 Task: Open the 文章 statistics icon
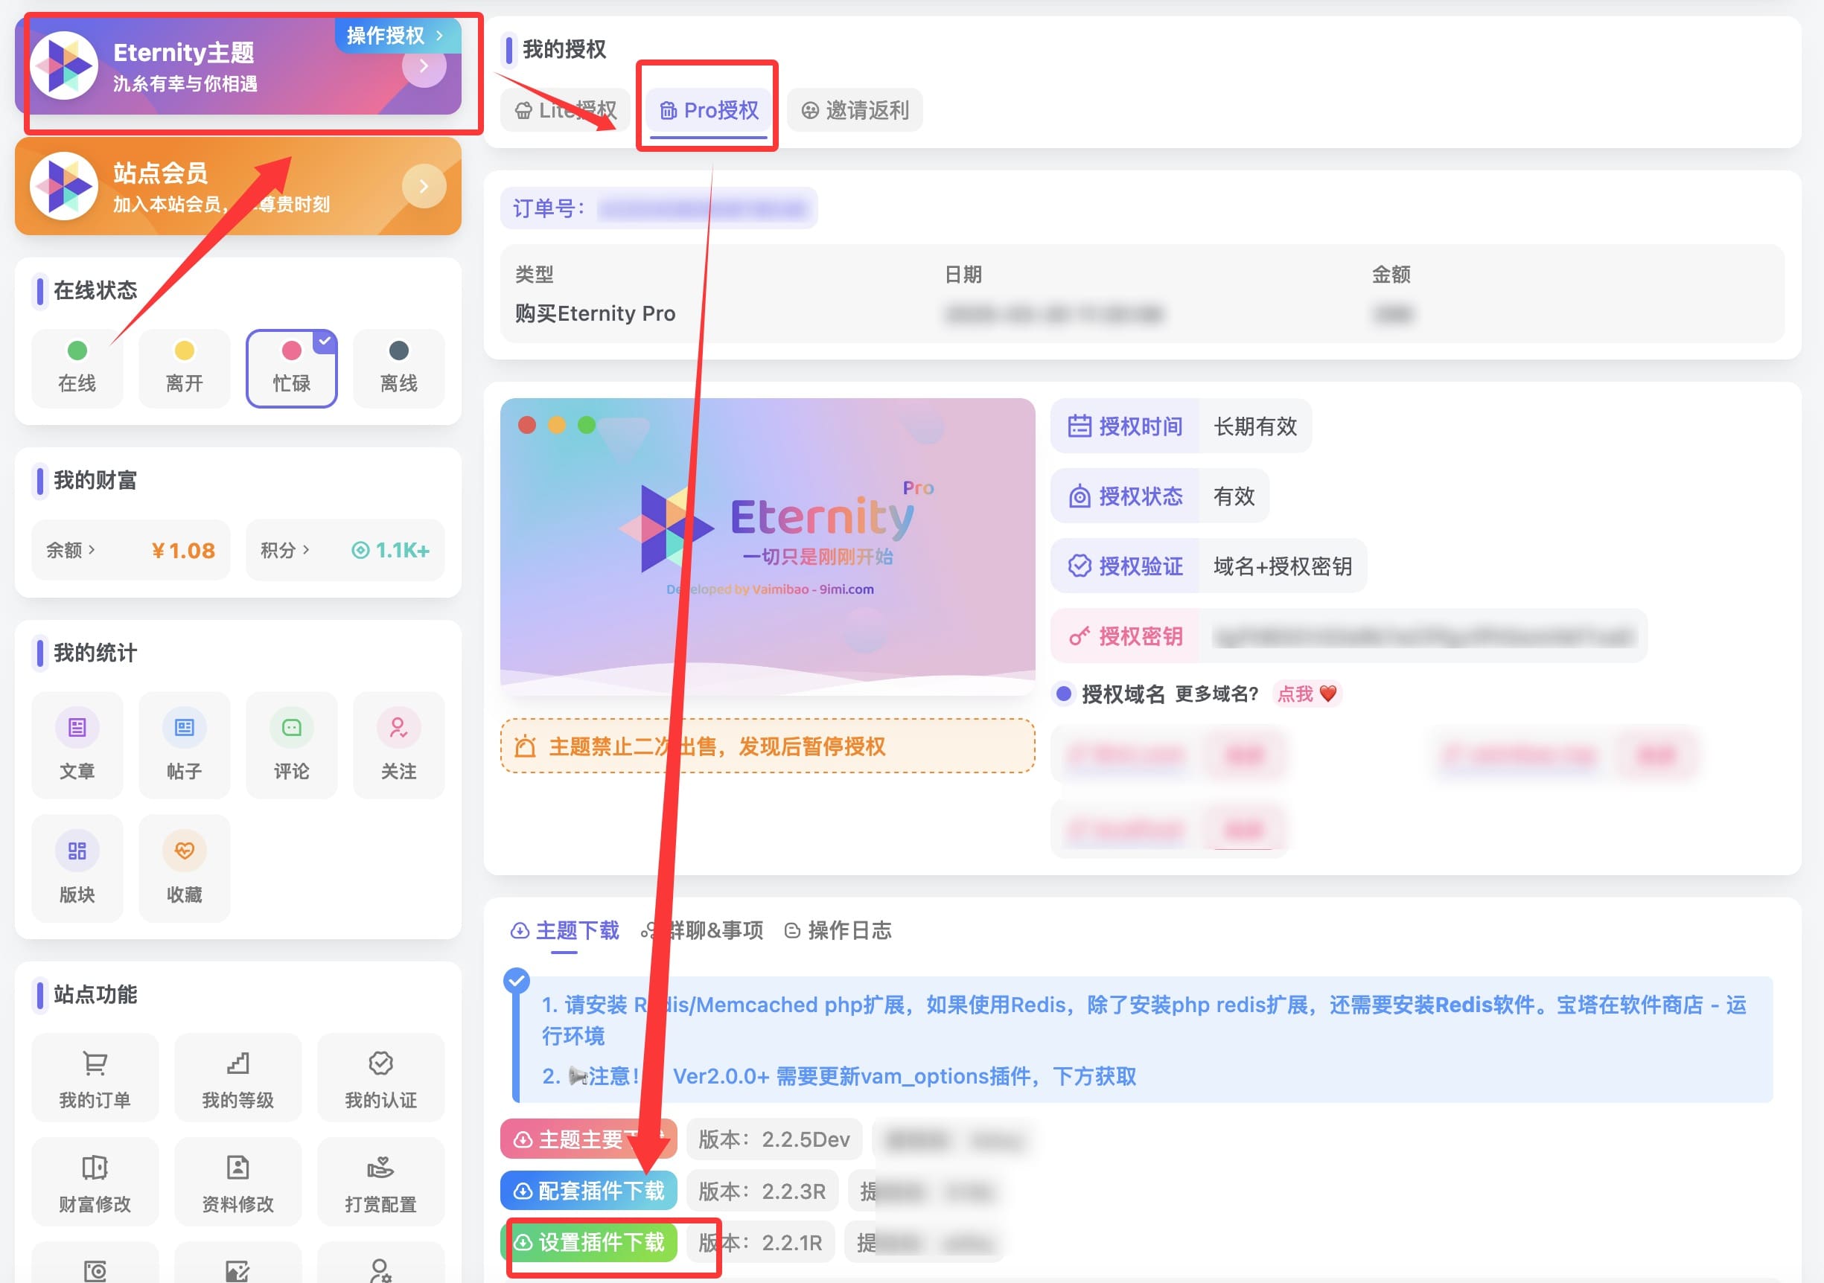pyautogui.click(x=77, y=728)
